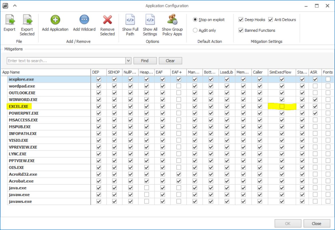This screenshot has width=335, height=230.
Task: Uncheck the Anti Detours option
Action: (270, 20)
